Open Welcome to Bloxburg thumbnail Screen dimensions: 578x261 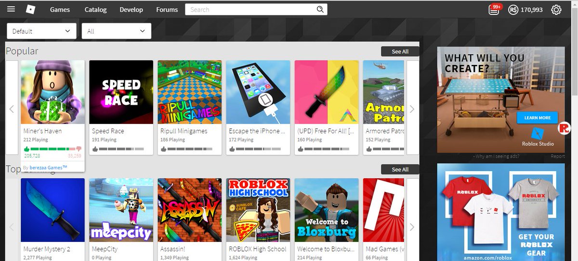tap(326, 210)
